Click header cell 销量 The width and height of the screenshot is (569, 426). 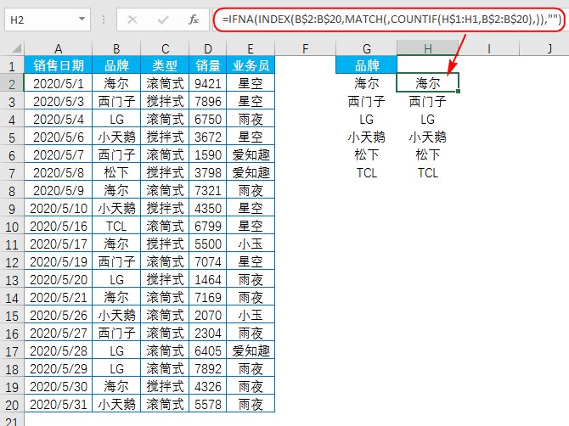[x=207, y=65]
